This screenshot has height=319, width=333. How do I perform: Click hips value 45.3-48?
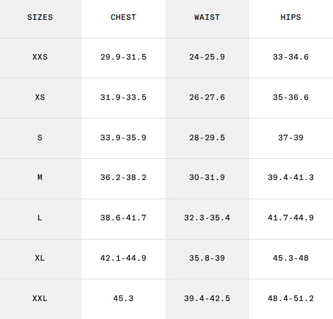point(291,258)
